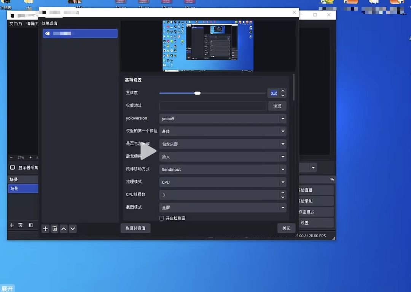Increase 置信度 value with up arrow
411x292 pixels.
click(283, 91)
